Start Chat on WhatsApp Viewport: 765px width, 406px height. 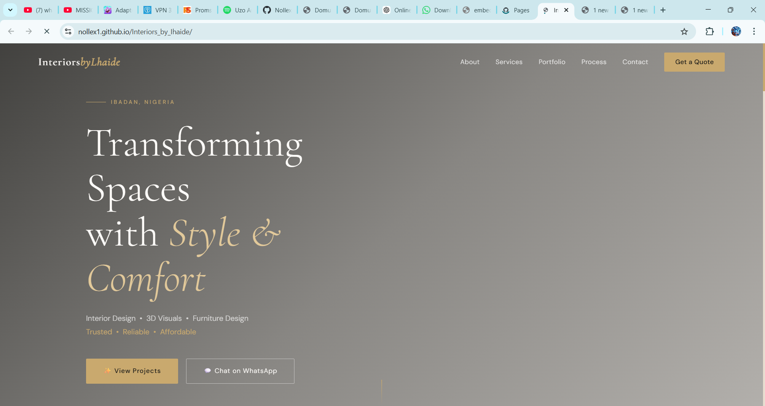[240, 371]
